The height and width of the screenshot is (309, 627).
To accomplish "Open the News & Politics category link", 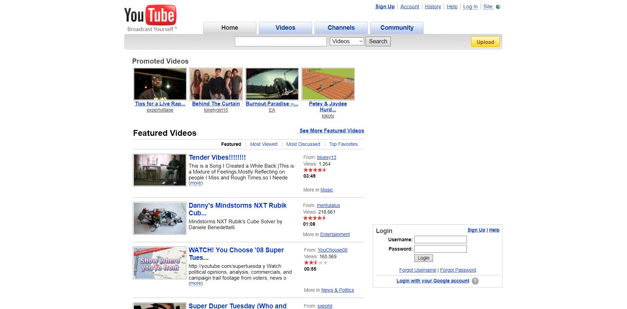I will (x=338, y=290).
